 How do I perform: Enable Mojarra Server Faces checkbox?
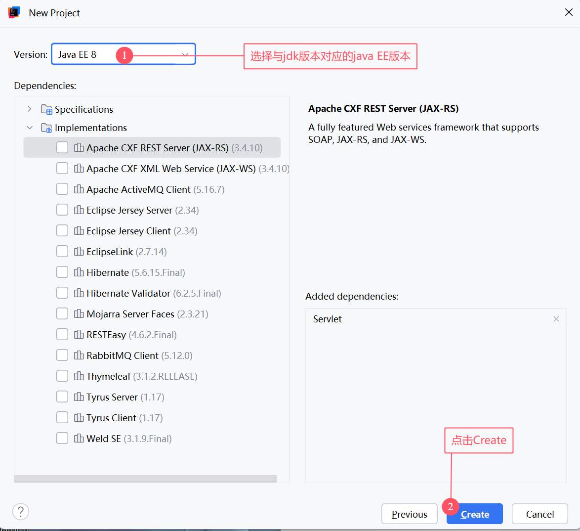click(x=62, y=313)
